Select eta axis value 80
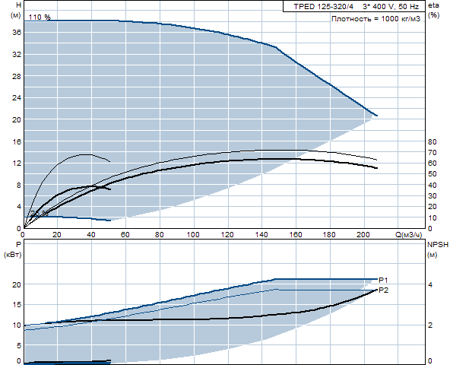Viewport: 450px width, 365px height. [433, 142]
